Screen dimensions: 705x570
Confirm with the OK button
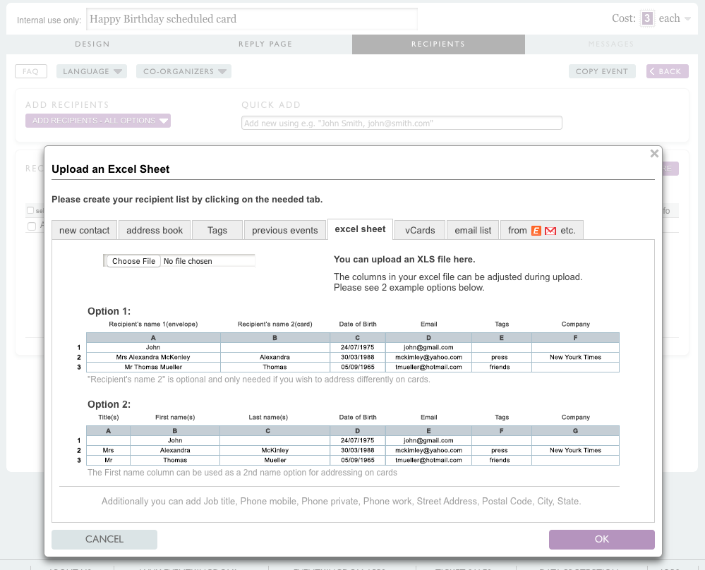coord(601,539)
